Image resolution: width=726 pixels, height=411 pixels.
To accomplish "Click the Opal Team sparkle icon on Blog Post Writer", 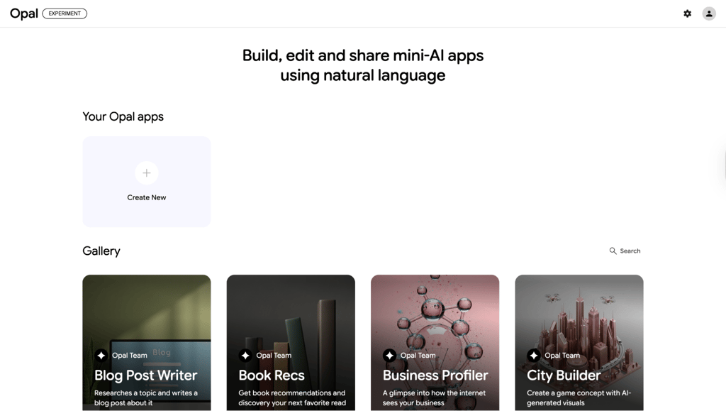I will click(x=101, y=356).
